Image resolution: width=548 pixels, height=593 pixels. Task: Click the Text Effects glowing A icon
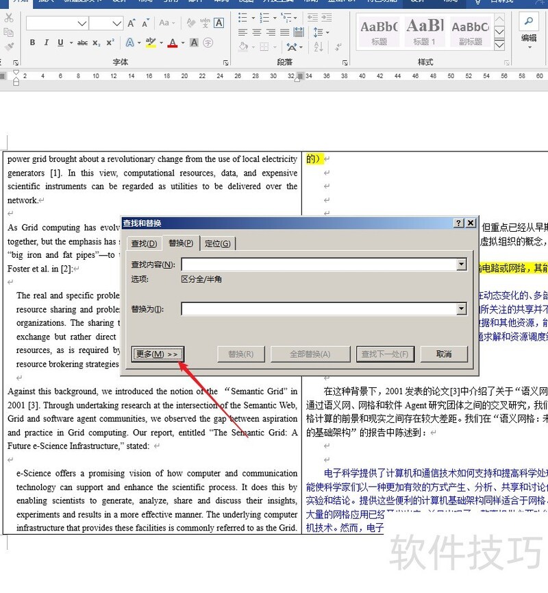coord(130,43)
